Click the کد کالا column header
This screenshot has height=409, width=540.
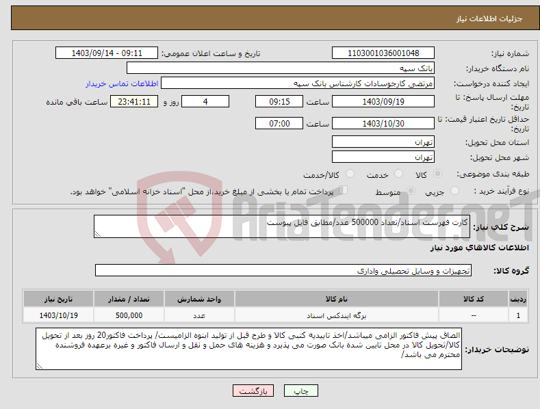(474, 299)
